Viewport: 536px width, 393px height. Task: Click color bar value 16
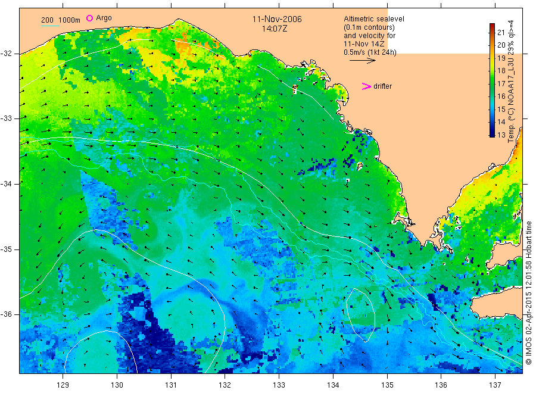[501, 96]
